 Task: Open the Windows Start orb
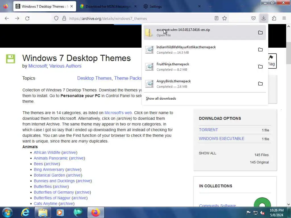pyautogui.click(x=7, y=212)
